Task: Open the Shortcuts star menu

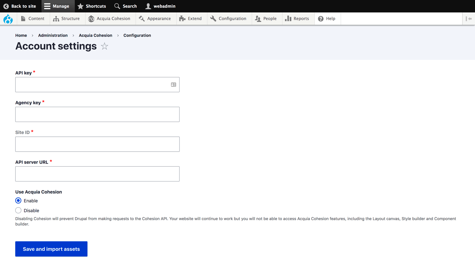Action: pyautogui.click(x=92, y=6)
